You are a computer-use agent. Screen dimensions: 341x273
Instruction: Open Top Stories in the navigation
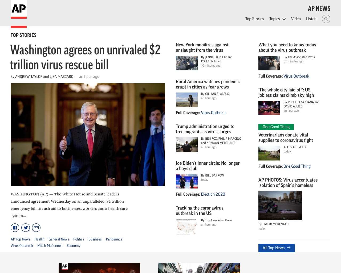tap(255, 19)
